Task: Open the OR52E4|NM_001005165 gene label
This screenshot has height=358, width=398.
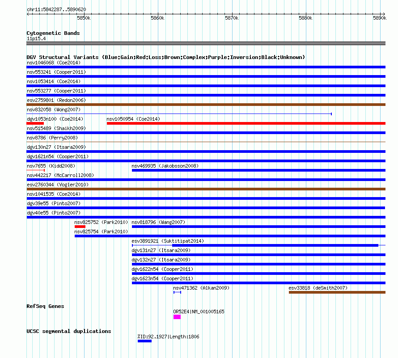Action: pyautogui.click(x=199, y=312)
